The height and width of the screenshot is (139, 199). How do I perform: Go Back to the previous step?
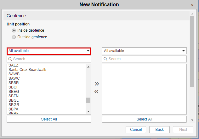tap(160, 130)
